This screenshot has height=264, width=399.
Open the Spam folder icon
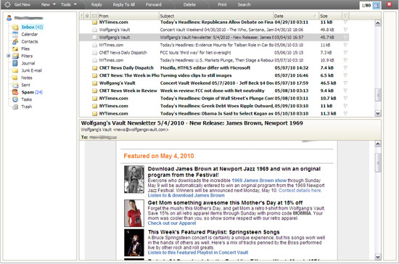pyautogui.click(x=15, y=92)
